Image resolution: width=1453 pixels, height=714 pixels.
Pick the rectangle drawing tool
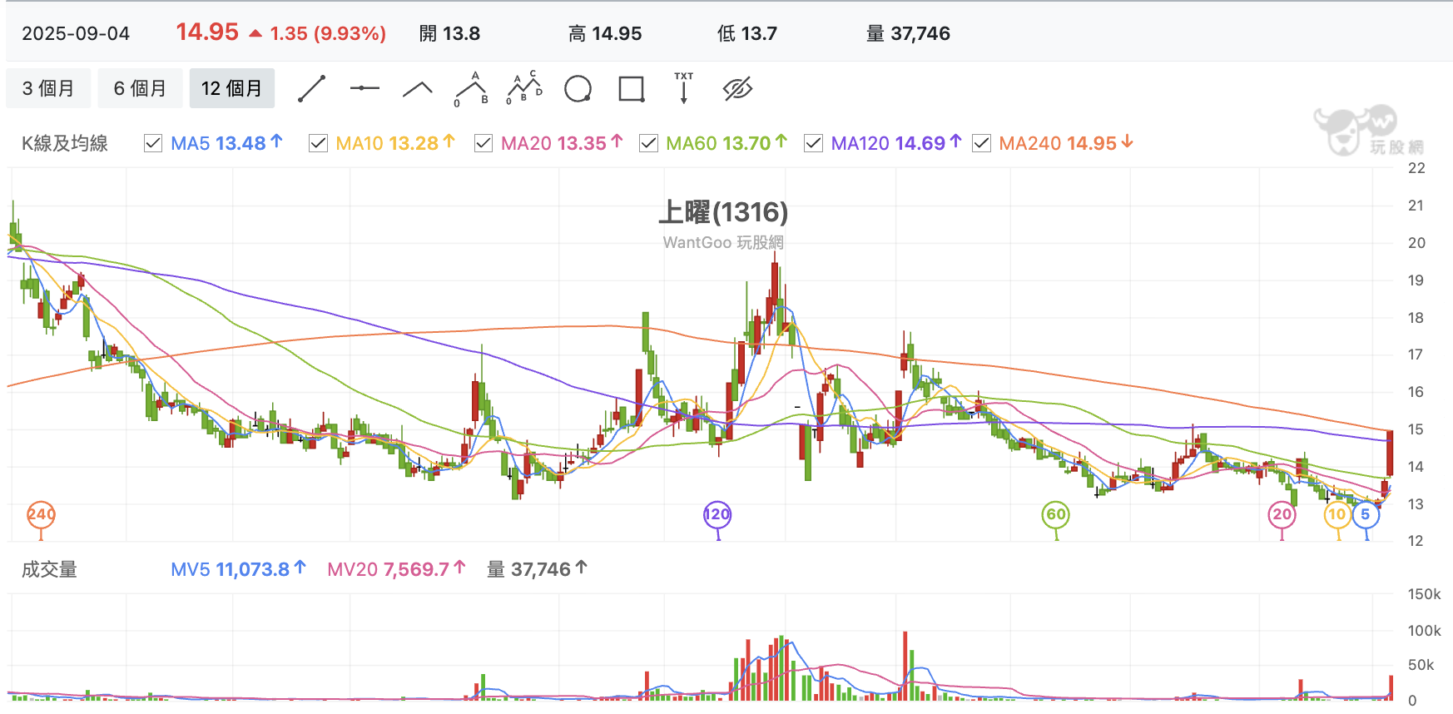tap(632, 88)
